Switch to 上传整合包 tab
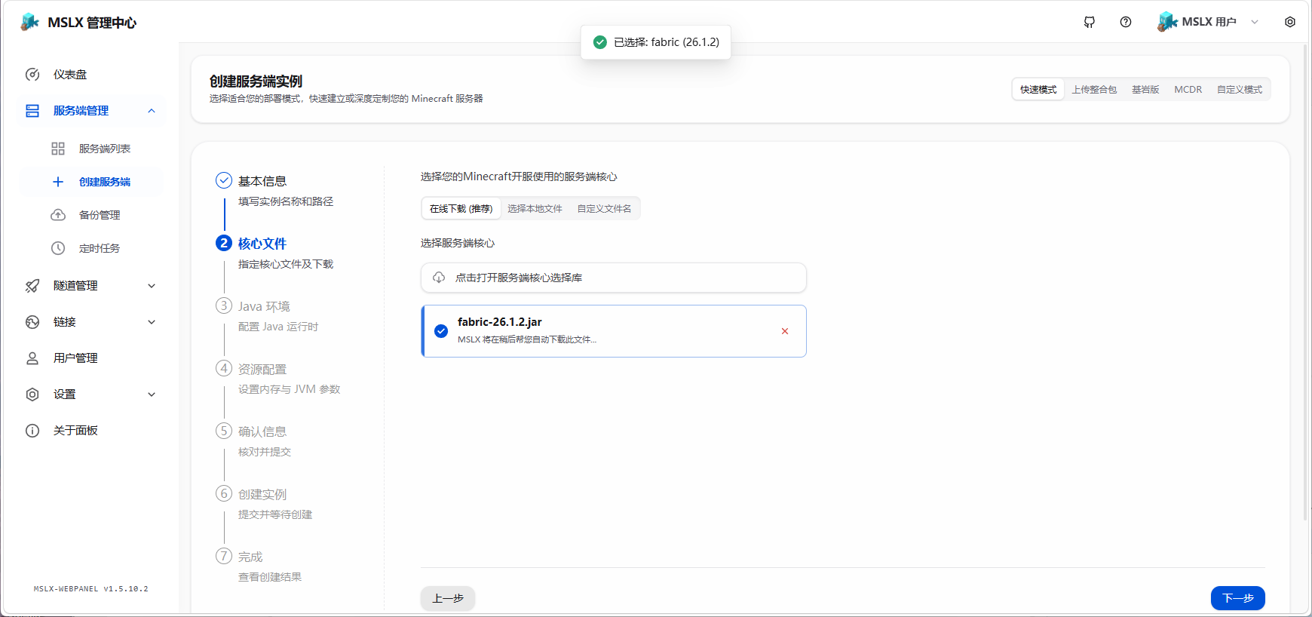Viewport: 1312px width, 617px height. click(x=1094, y=89)
